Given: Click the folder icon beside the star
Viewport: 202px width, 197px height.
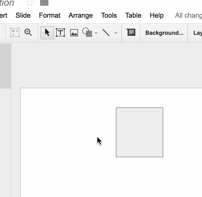Looking at the screenshot, I should 44,3.
